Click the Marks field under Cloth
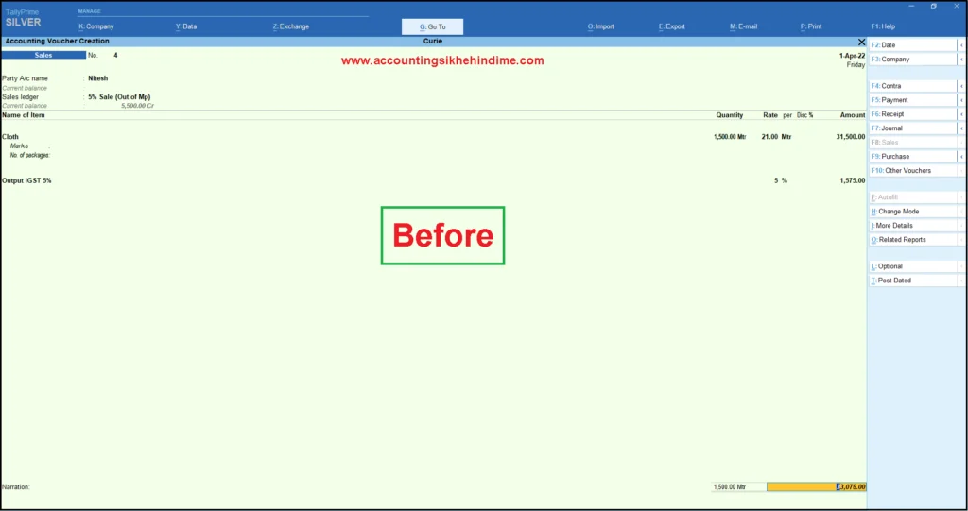 tap(31, 146)
